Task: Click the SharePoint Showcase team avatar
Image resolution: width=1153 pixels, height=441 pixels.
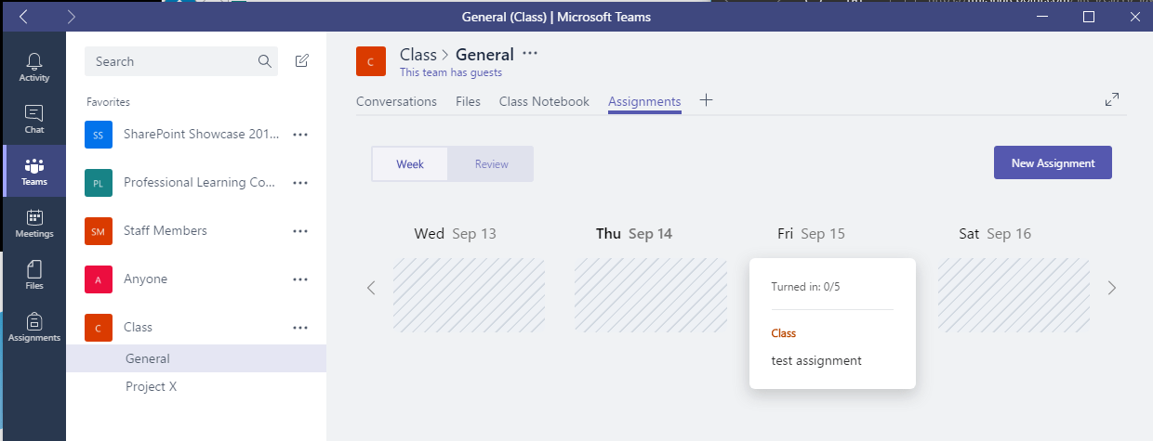Action: [99, 135]
